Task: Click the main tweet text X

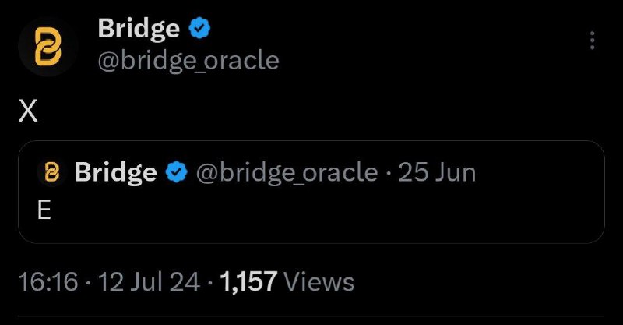Action: click(28, 111)
